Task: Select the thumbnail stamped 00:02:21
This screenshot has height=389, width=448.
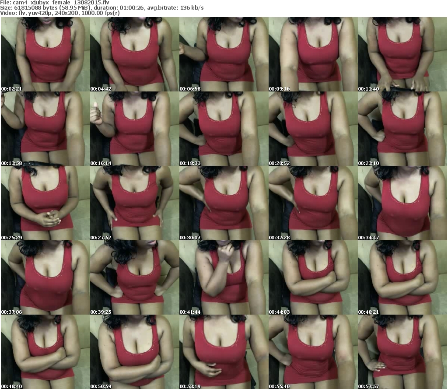Action: click(45, 54)
